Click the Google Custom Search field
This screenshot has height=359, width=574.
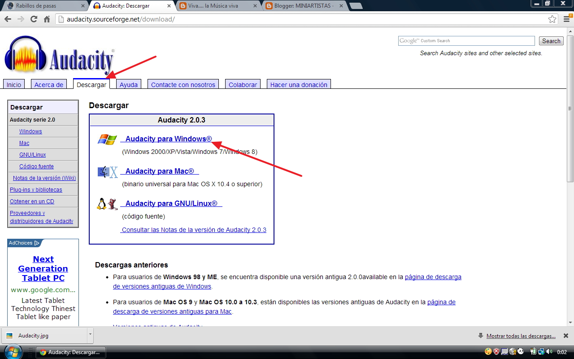click(466, 41)
